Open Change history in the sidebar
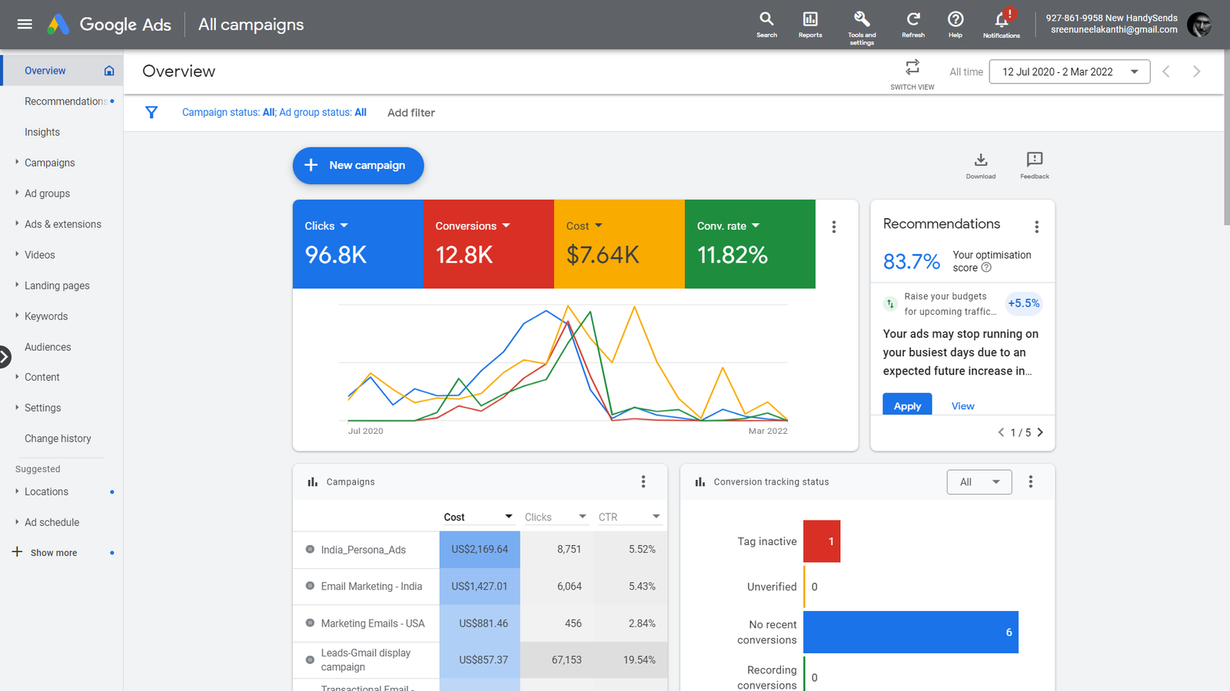This screenshot has height=691, width=1230. click(58, 438)
